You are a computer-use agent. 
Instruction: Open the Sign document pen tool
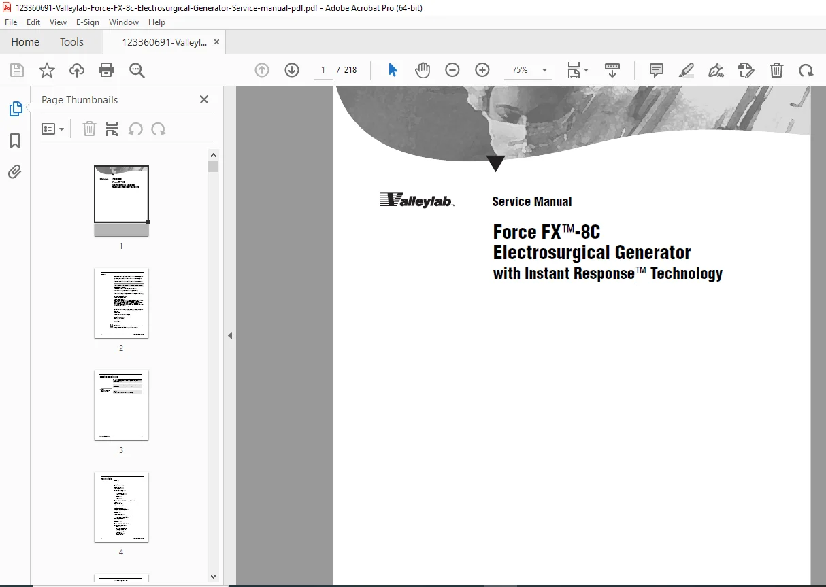coord(716,70)
